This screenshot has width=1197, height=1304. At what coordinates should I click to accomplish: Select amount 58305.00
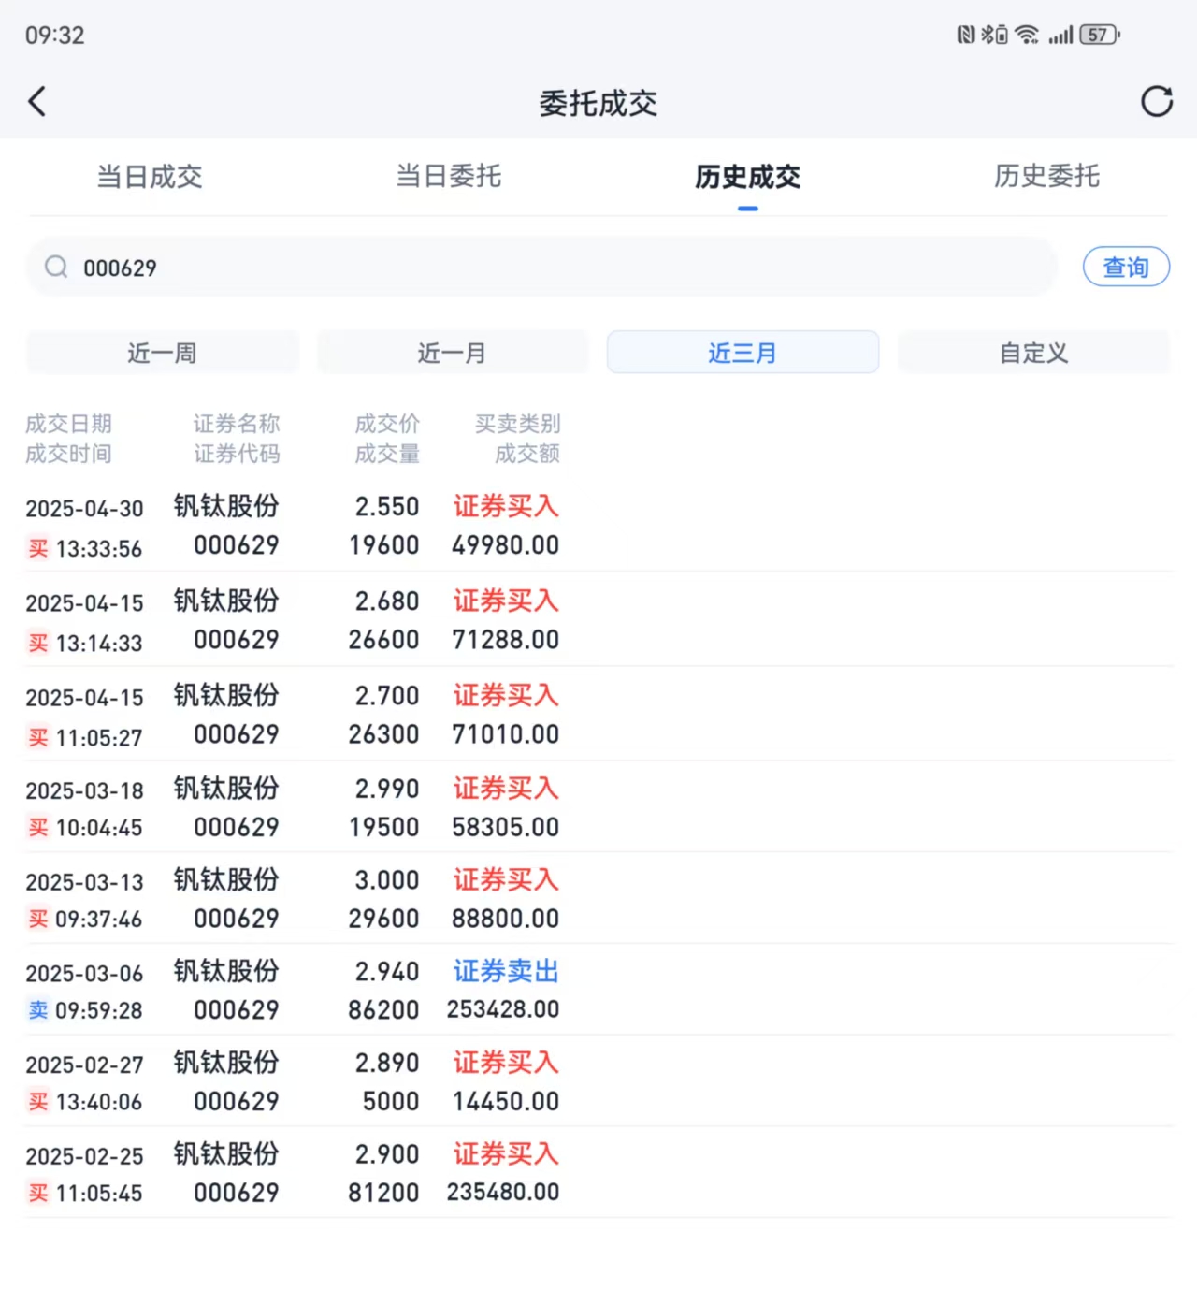505,827
